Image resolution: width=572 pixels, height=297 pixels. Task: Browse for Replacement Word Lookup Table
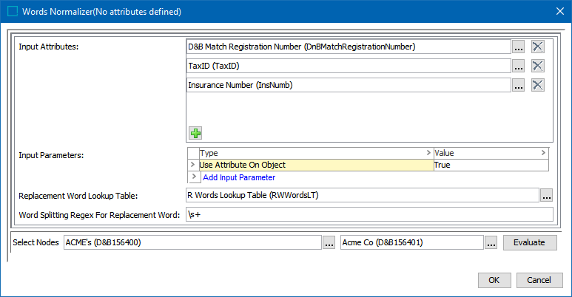click(x=547, y=196)
